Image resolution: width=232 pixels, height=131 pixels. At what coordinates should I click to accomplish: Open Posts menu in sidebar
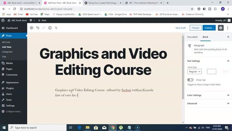click(x=13, y=36)
